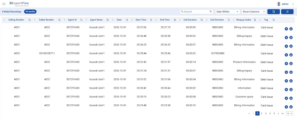
Task: Open the Show Columns dropdown
Action: point(254,12)
